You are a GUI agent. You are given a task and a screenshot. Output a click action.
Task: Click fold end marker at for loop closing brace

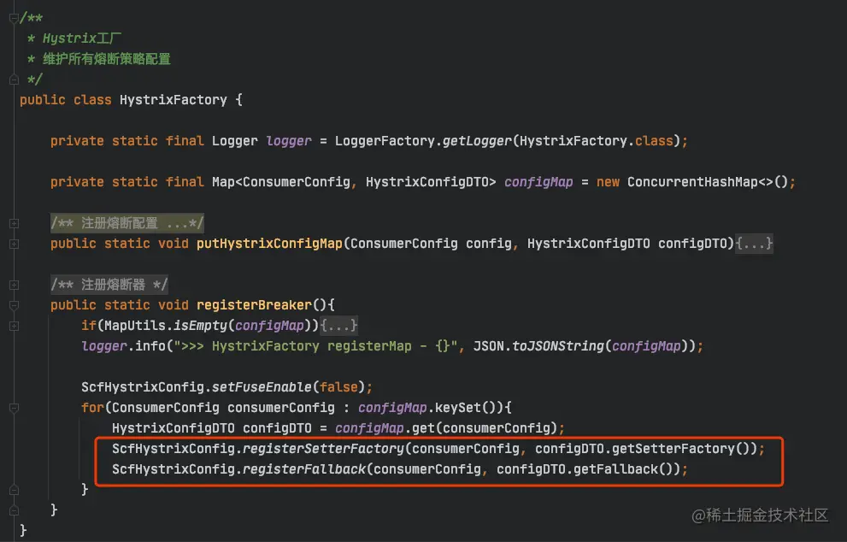pos(14,490)
